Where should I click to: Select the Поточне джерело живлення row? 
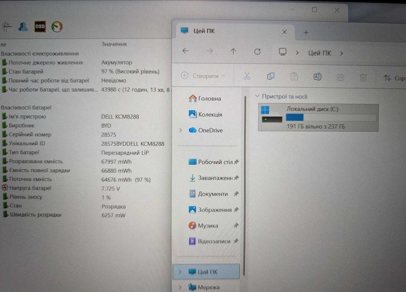(x=85, y=63)
